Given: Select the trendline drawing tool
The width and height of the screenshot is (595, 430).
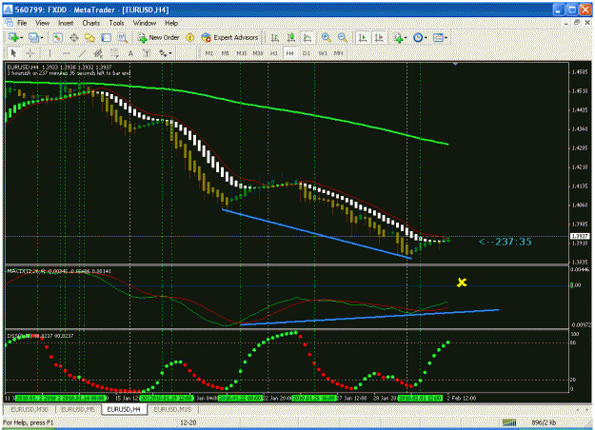Looking at the screenshot, I should pos(82,53).
